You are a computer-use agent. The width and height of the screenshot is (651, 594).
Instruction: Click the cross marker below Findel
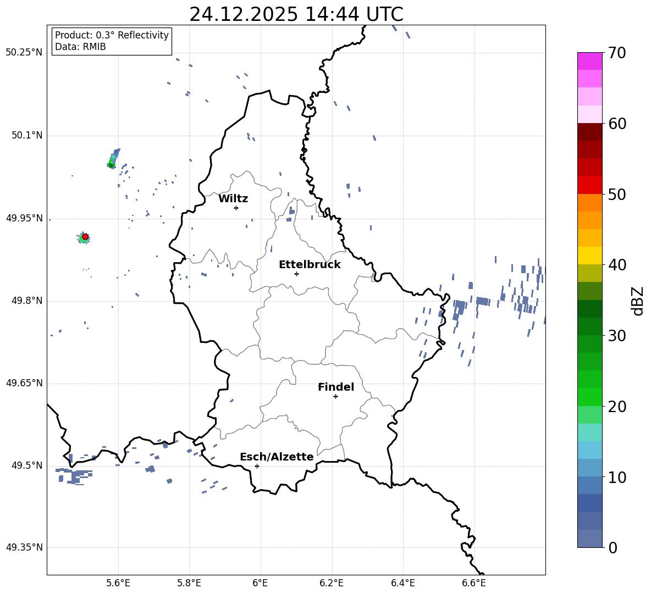click(335, 397)
